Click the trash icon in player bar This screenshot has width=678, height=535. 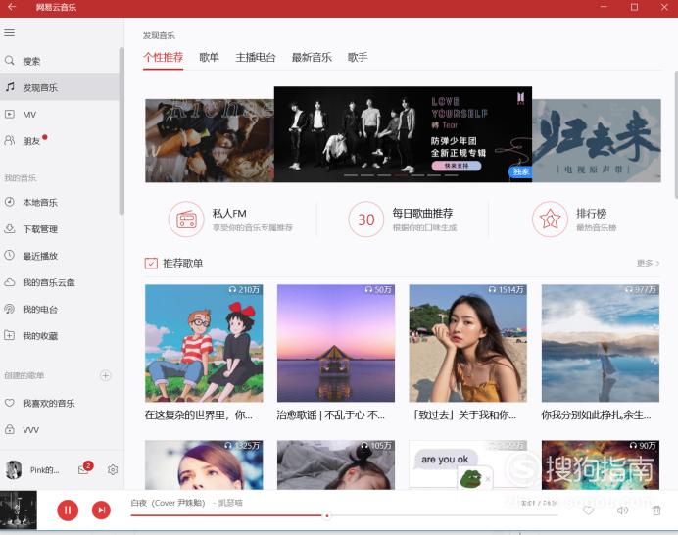click(x=656, y=511)
